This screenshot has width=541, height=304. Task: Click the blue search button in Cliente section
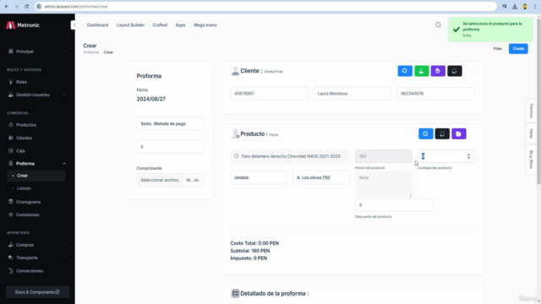[x=405, y=71]
